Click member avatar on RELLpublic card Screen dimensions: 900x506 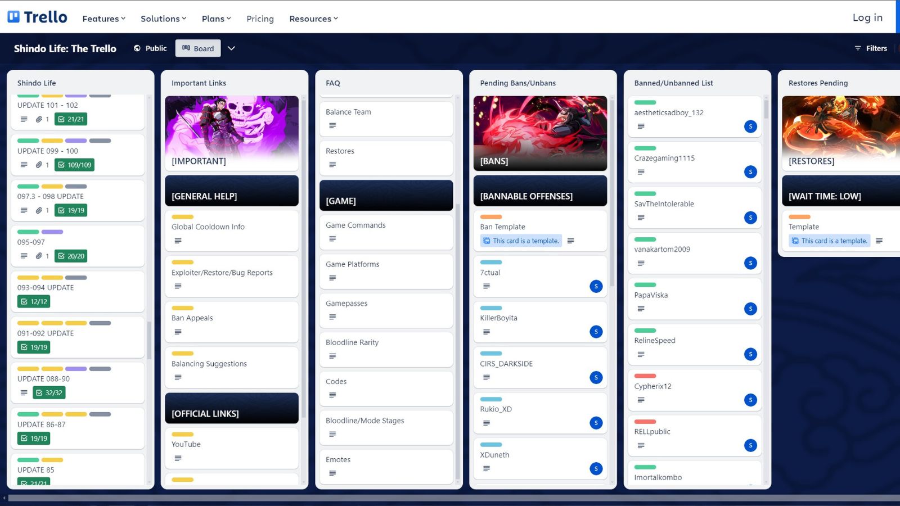[750, 445]
